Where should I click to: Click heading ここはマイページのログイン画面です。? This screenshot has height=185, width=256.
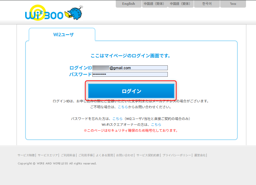[x=131, y=56]
